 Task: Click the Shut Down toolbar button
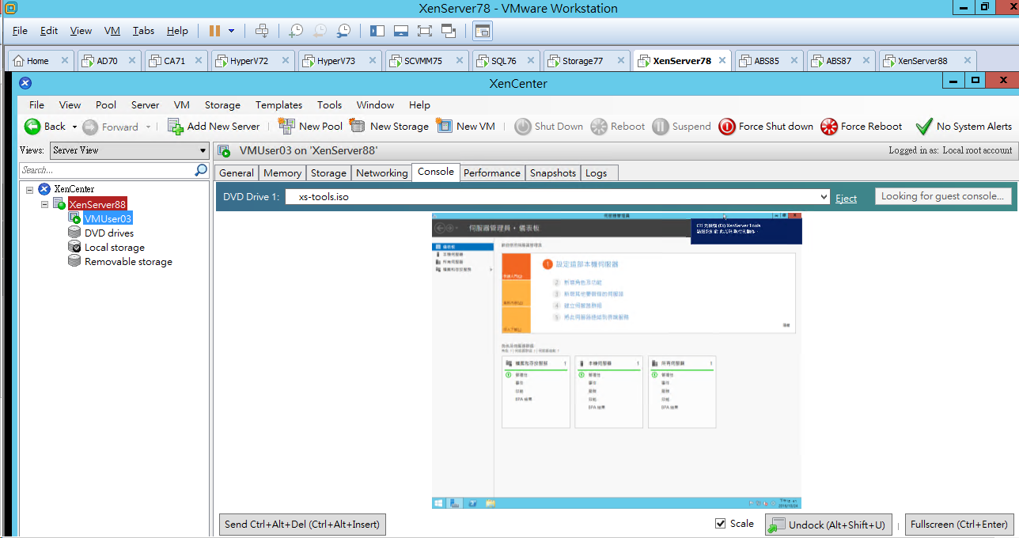[549, 127]
